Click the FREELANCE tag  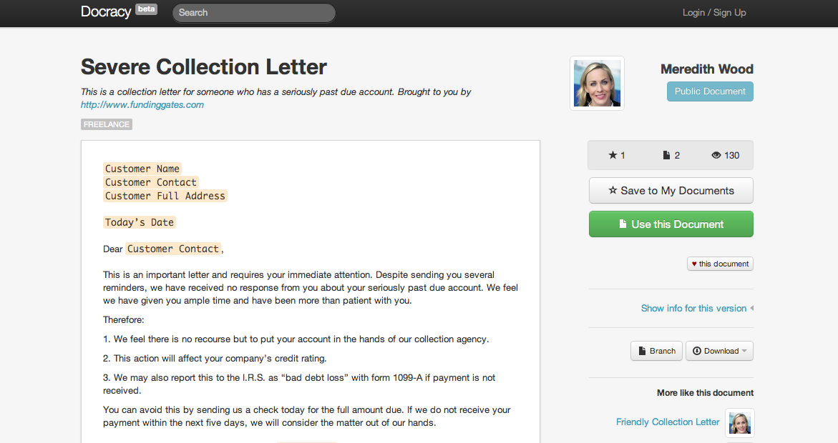107,124
